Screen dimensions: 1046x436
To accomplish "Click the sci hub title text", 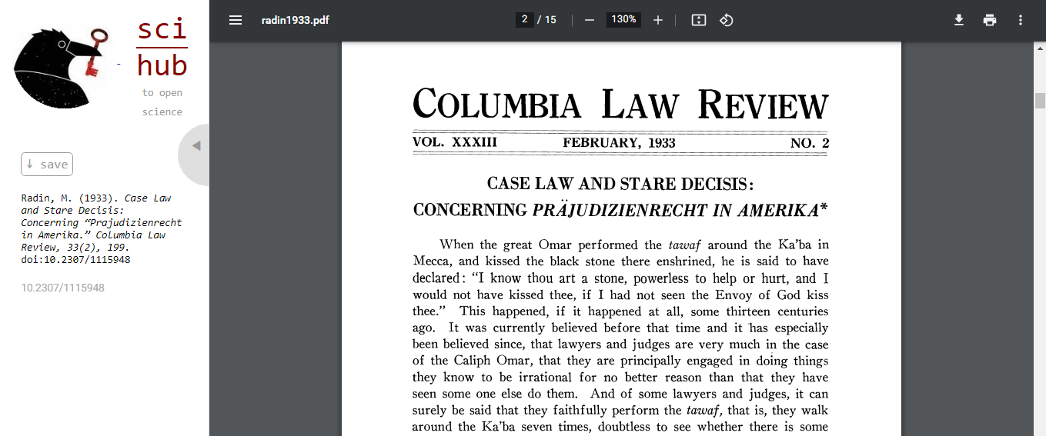I will (x=162, y=48).
